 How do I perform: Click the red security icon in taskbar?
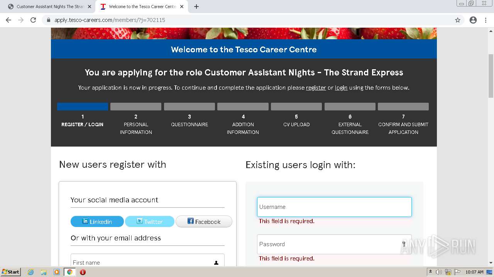pos(83,272)
